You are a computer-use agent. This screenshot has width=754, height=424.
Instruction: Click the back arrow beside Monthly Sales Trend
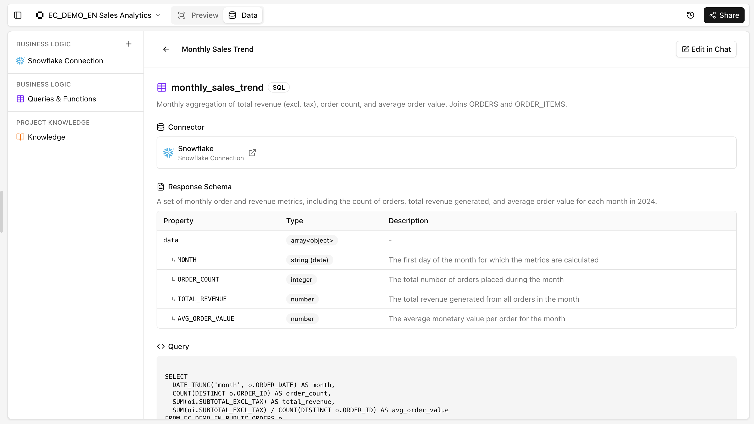click(166, 49)
